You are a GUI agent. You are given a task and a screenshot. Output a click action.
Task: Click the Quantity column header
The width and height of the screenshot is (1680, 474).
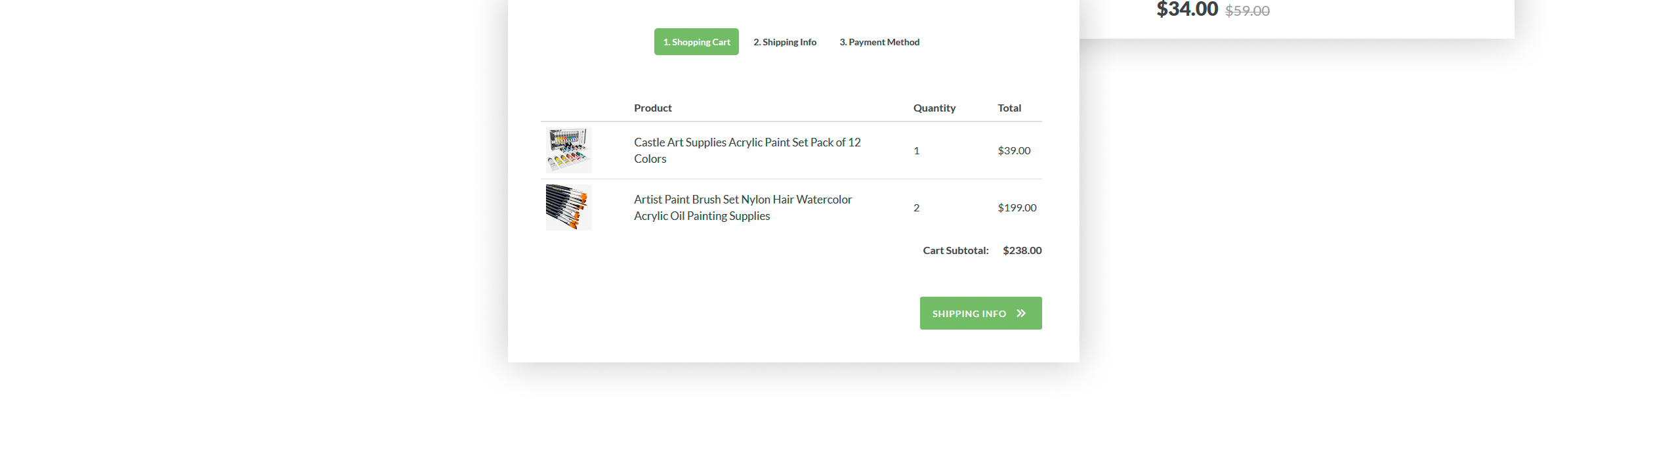pyautogui.click(x=934, y=108)
